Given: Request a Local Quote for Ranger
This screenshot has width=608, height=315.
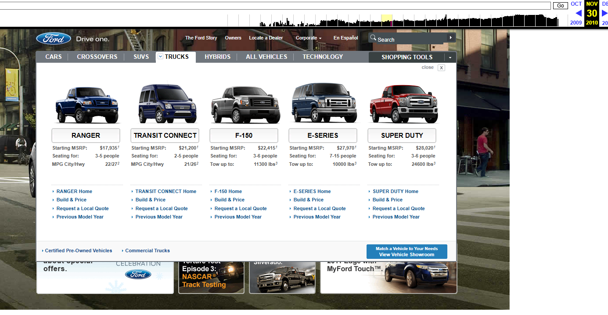Looking at the screenshot, I should coord(83,208).
